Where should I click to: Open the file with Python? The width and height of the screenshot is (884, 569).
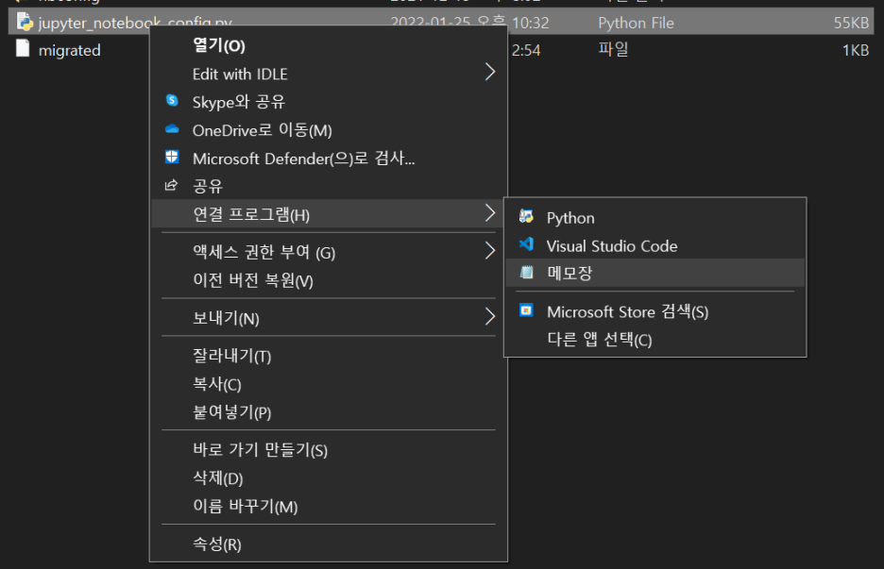pyautogui.click(x=655, y=217)
